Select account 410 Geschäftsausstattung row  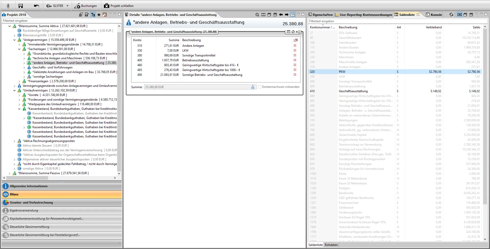pos(395,91)
